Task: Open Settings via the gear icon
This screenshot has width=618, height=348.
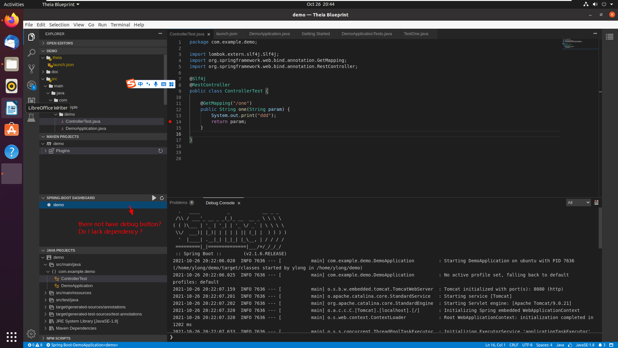Action: [31, 334]
